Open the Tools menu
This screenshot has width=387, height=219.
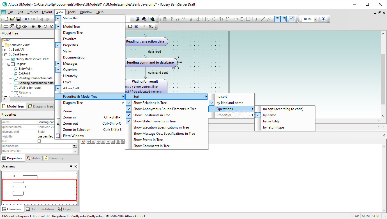click(72, 12)
